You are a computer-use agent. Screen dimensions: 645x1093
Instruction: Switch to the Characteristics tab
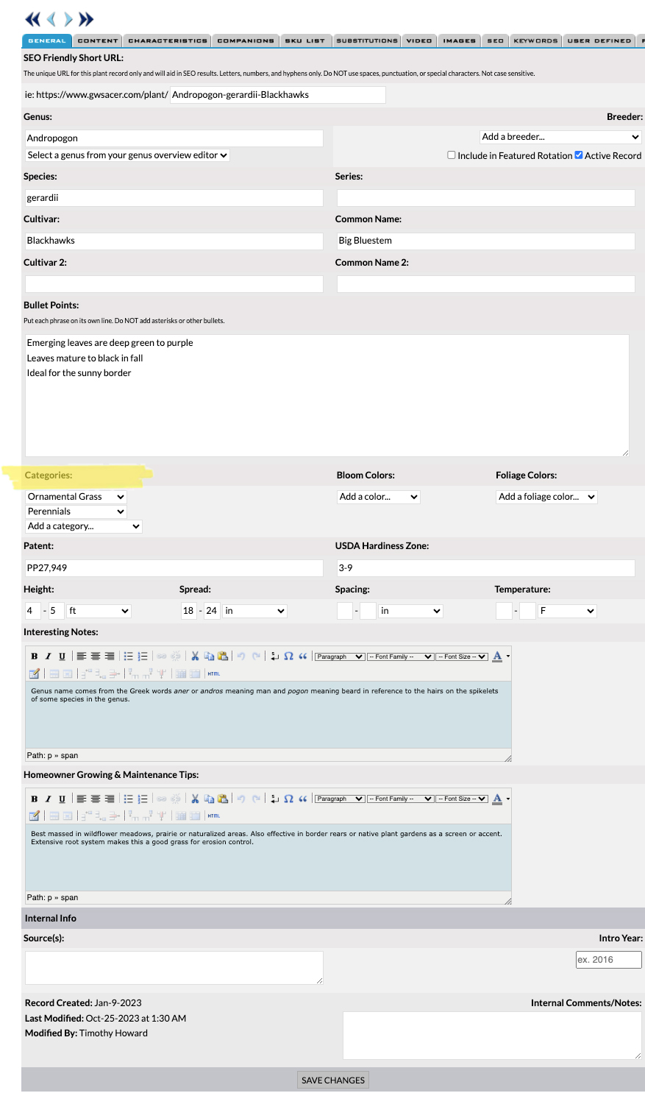[x=167, y=40]
